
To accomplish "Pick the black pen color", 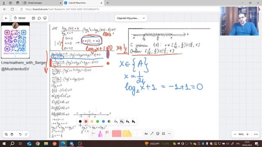I will tap(80, 122).
